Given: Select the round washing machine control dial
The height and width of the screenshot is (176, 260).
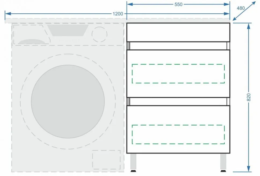Looking at the screenshot, I should [99, 34].
